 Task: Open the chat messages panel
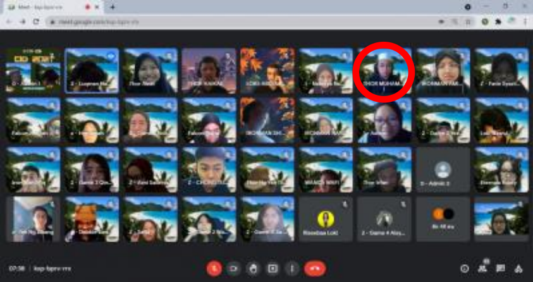tap(500, 268)
